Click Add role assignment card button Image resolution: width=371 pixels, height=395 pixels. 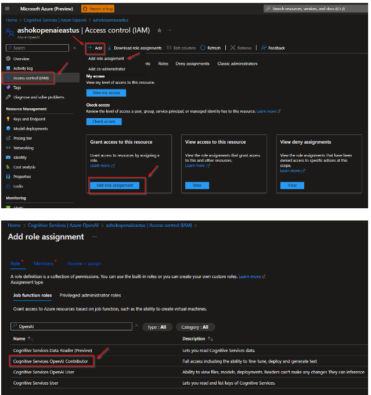(114, 186)
